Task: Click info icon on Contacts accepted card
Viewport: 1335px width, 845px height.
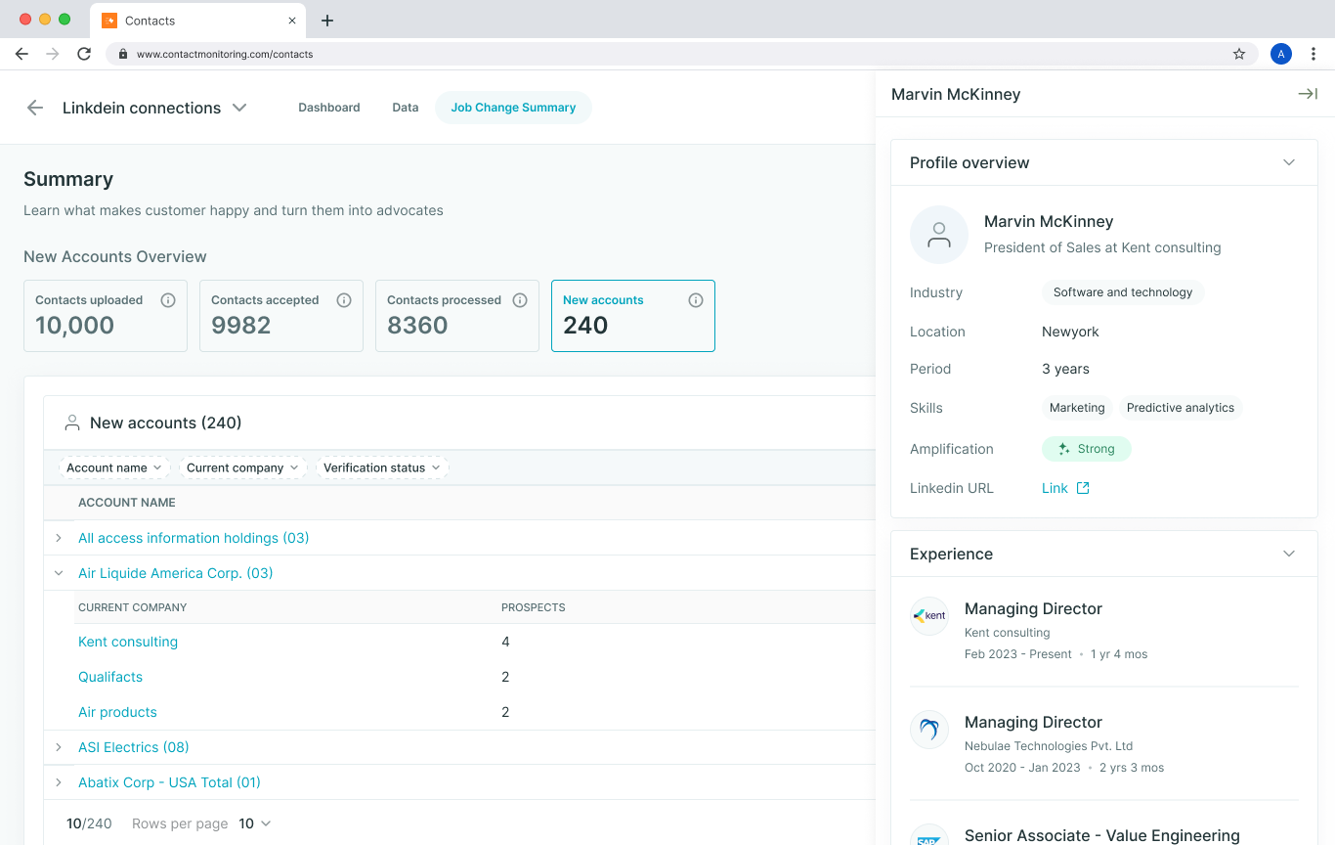Action: 344,300
